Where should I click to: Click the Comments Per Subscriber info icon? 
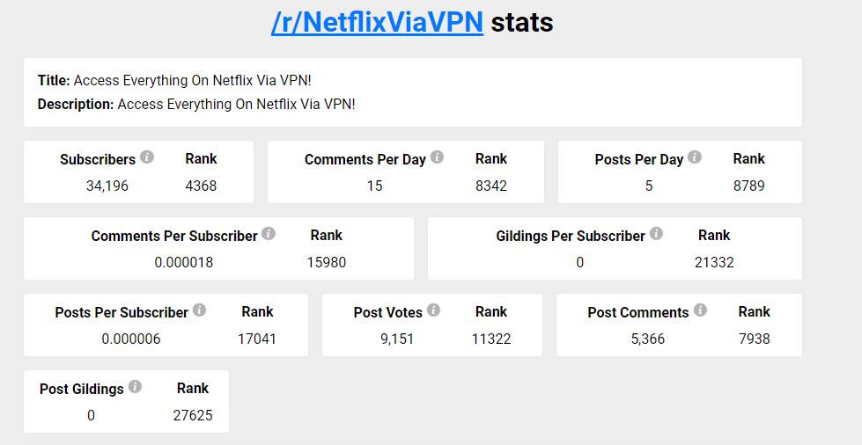click(x=269, y=234)
